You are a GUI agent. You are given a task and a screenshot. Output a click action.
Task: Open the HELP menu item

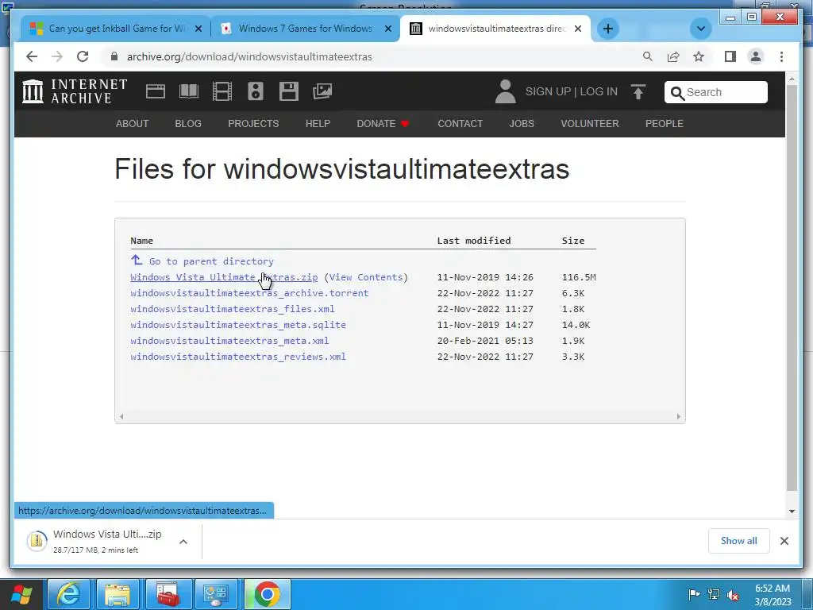(x=318, y=123)
